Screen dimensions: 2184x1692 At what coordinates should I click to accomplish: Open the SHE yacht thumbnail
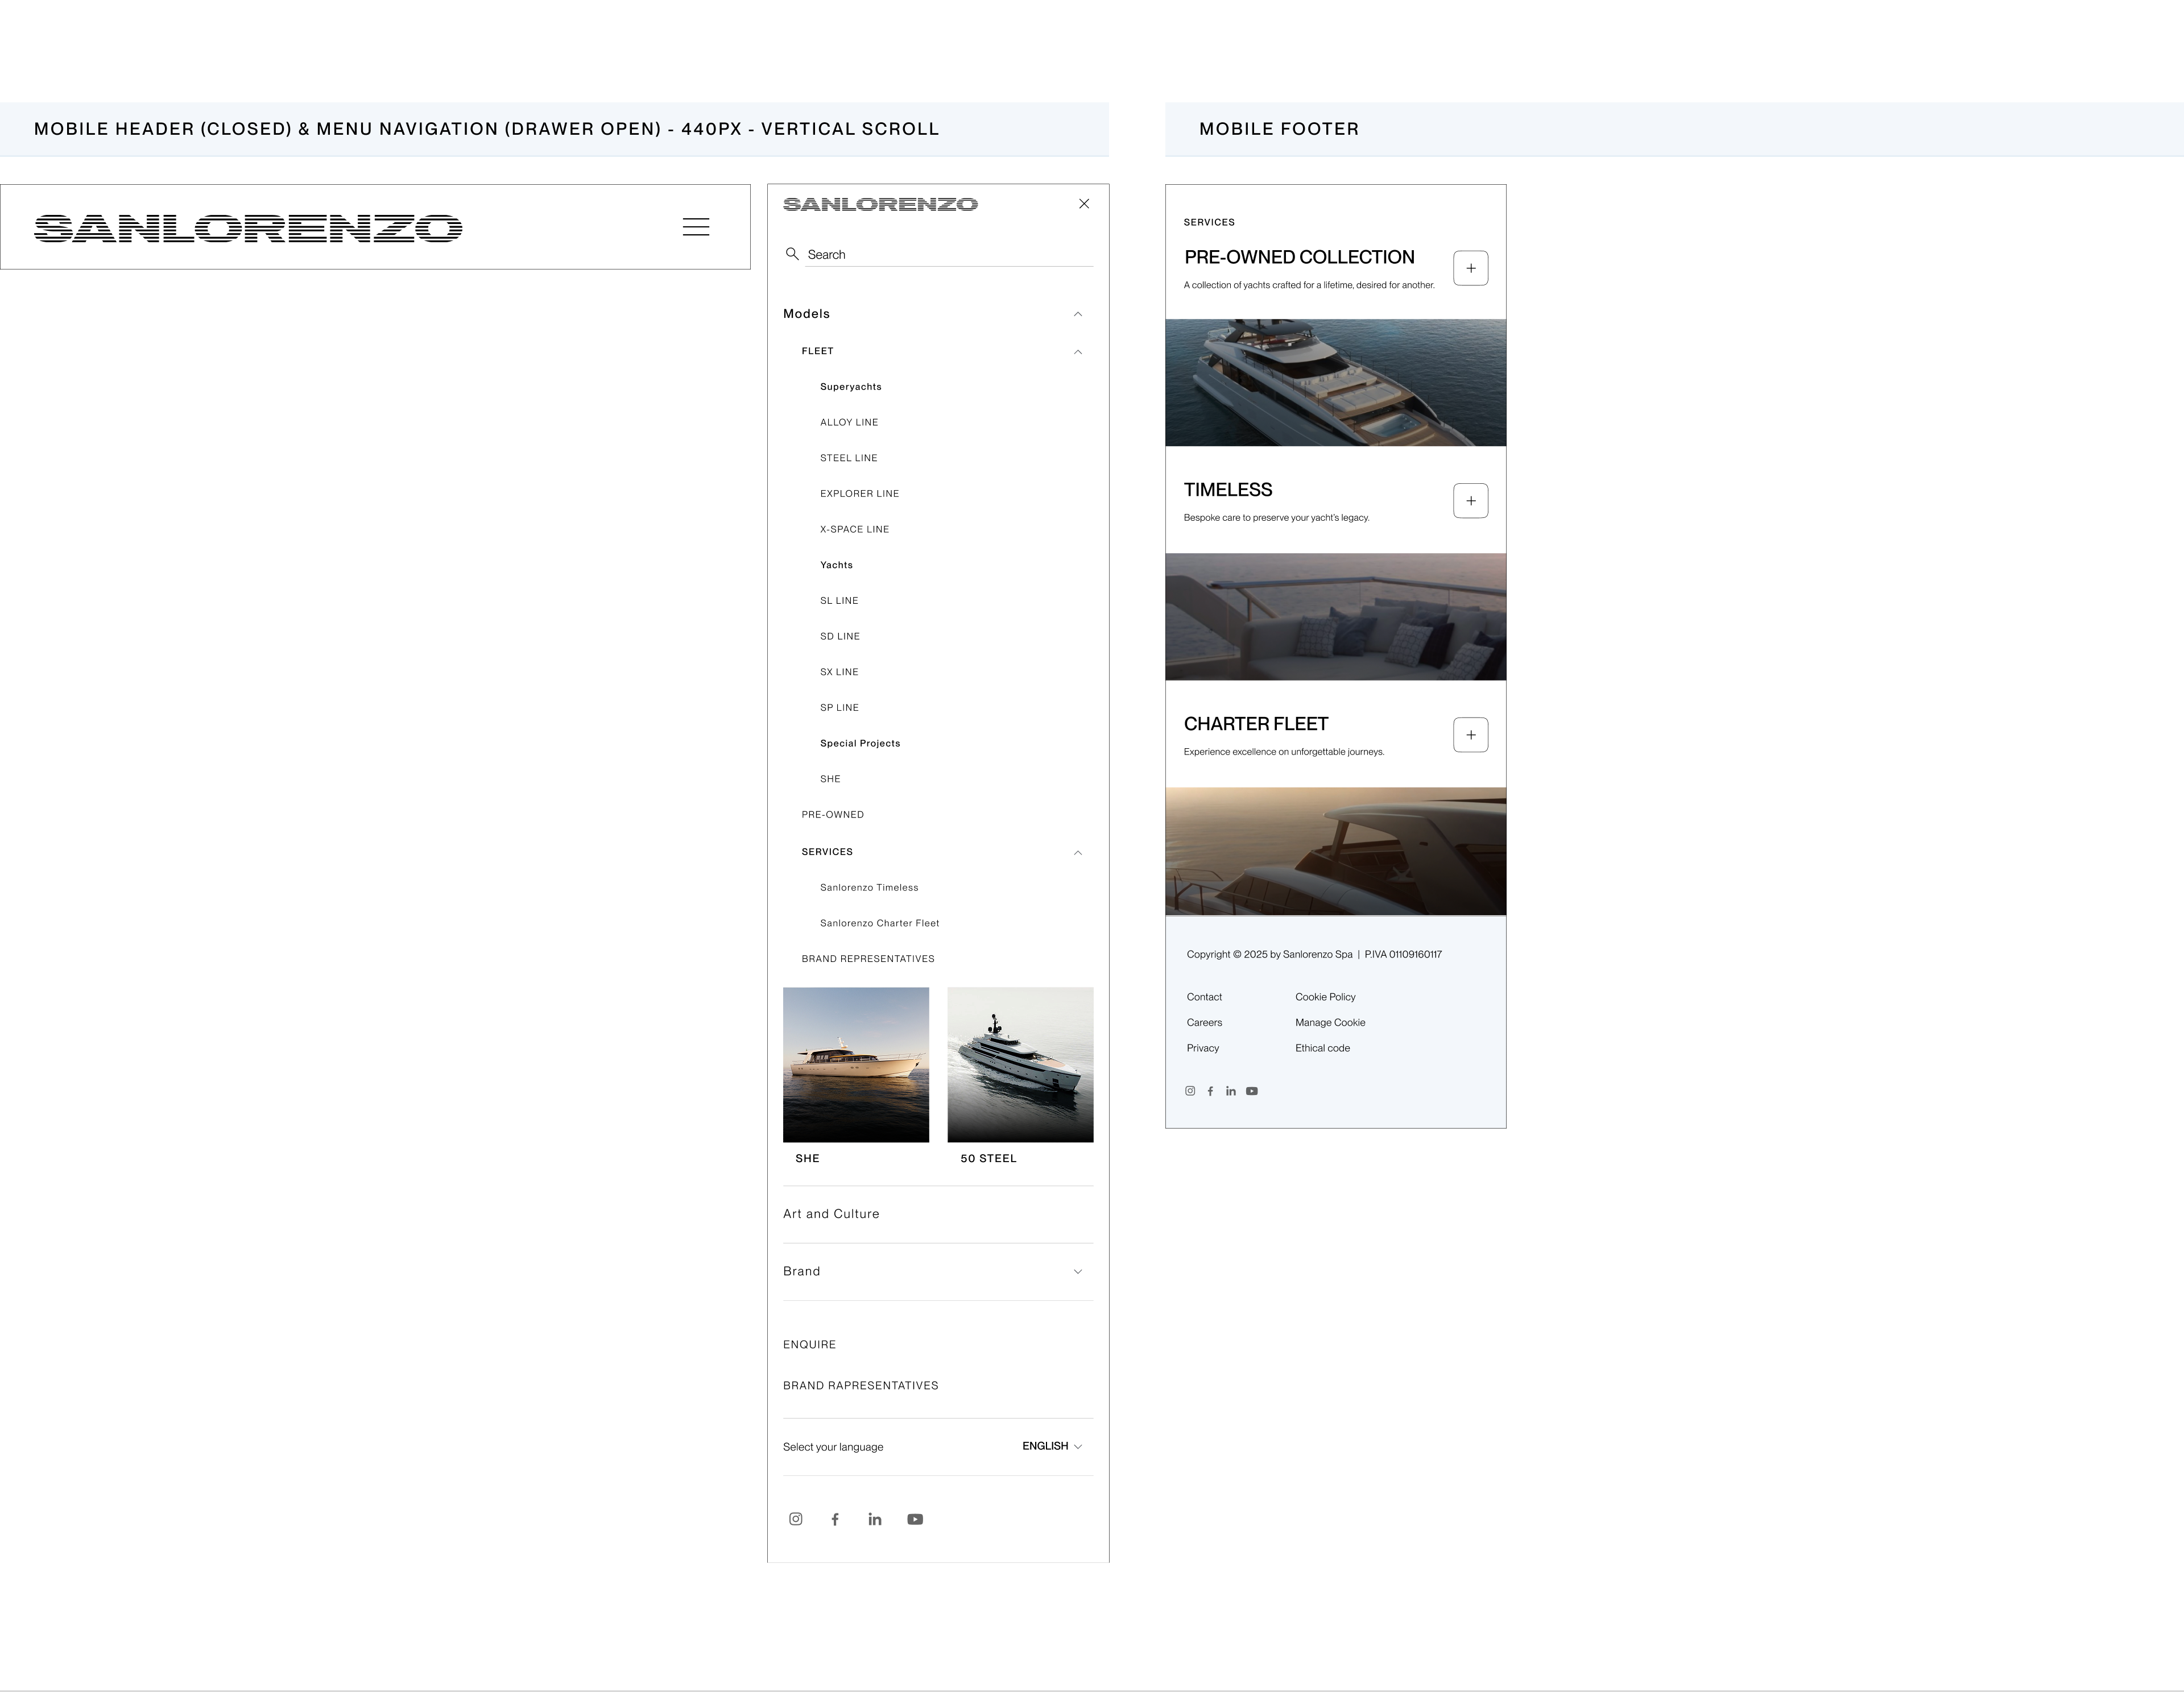point(856,1064)
